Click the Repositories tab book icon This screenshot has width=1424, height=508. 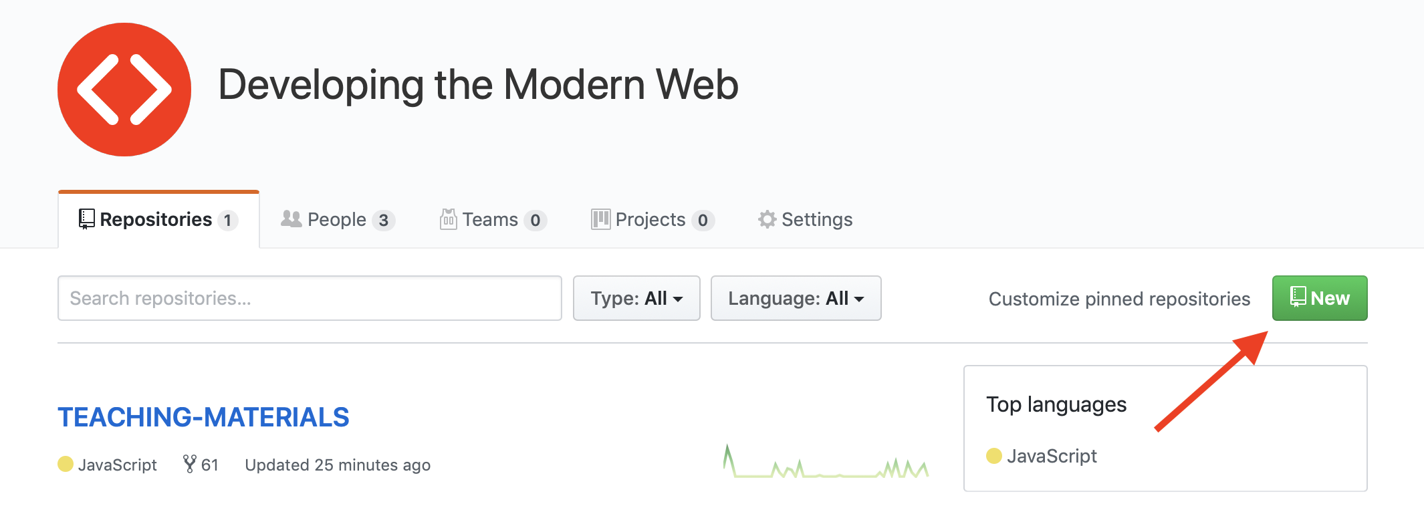pos(87,219)
